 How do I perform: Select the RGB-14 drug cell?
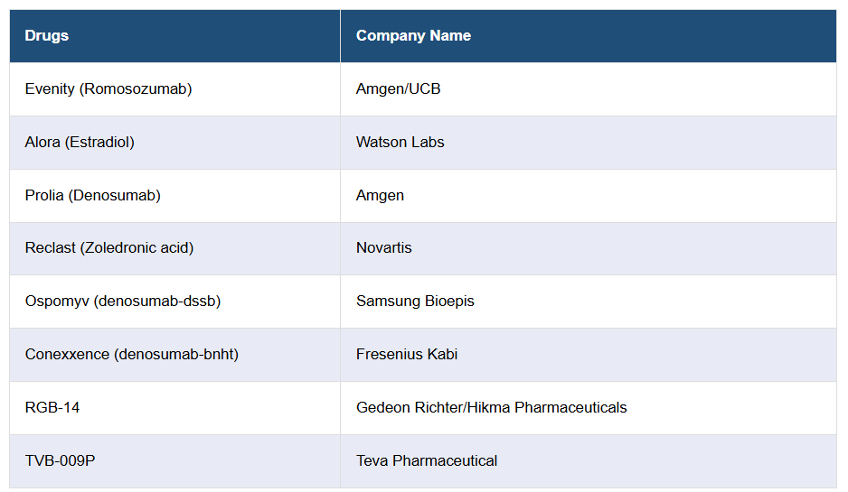tap(52, 408)
